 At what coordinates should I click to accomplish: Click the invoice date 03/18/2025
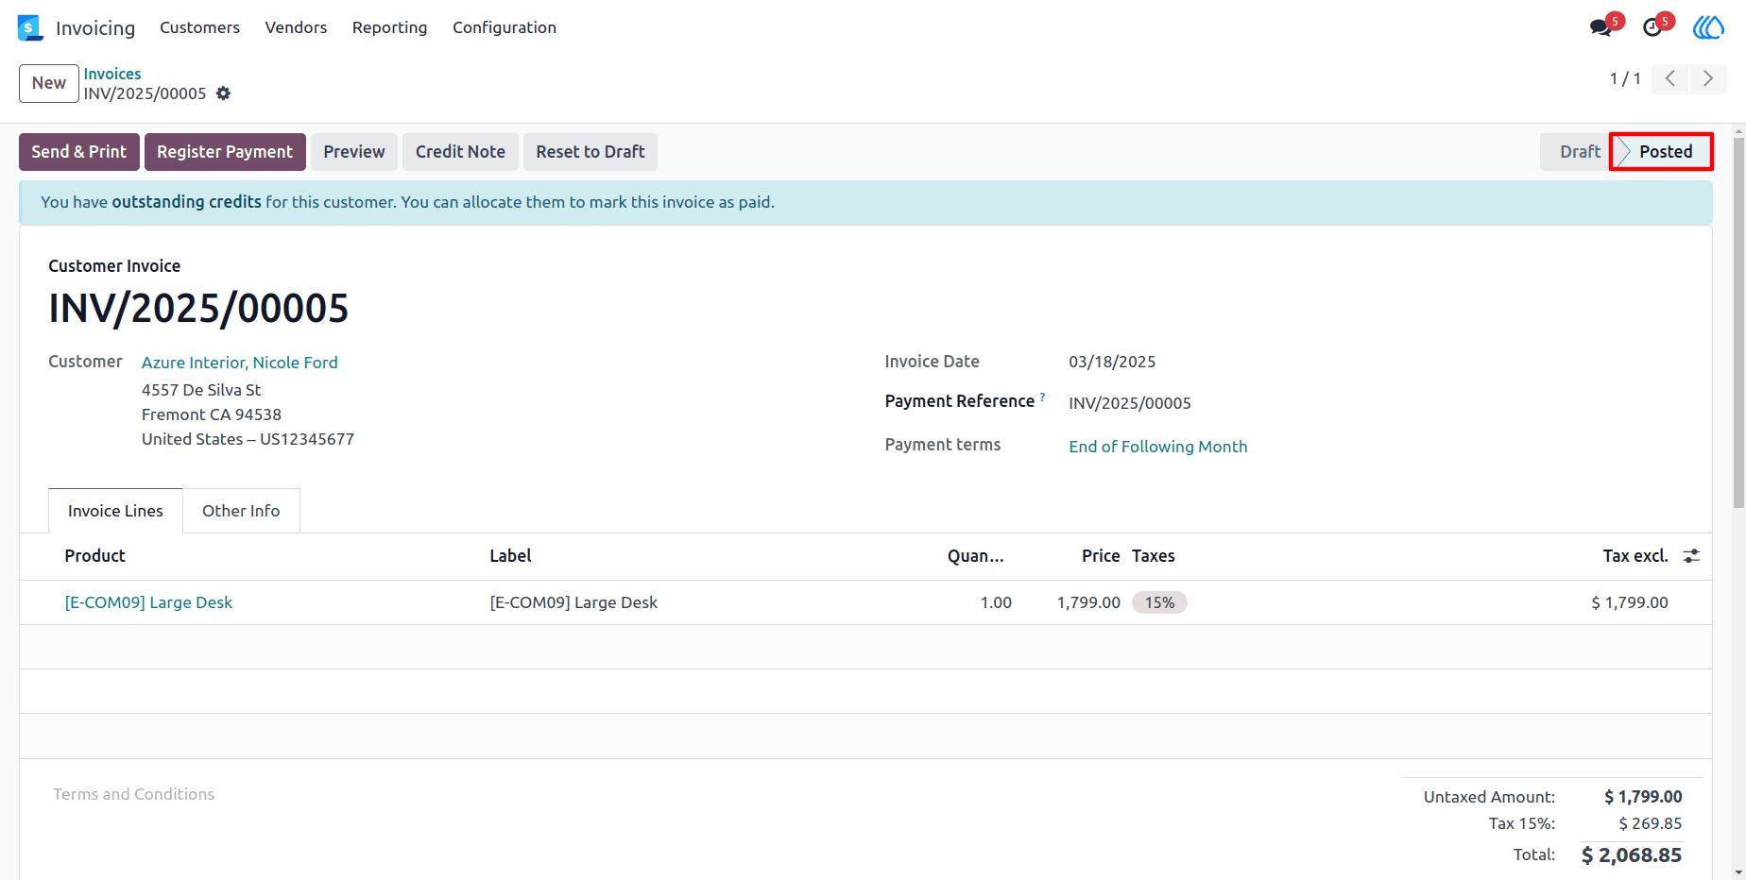1112,362
